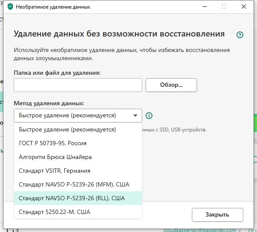Click the Обзор... browse button
Viewport: 257px width, 232px height.
click(171, 85)
